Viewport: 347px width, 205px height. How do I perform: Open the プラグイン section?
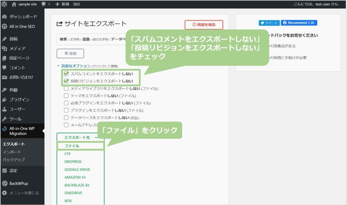click(x=5, y=100)
